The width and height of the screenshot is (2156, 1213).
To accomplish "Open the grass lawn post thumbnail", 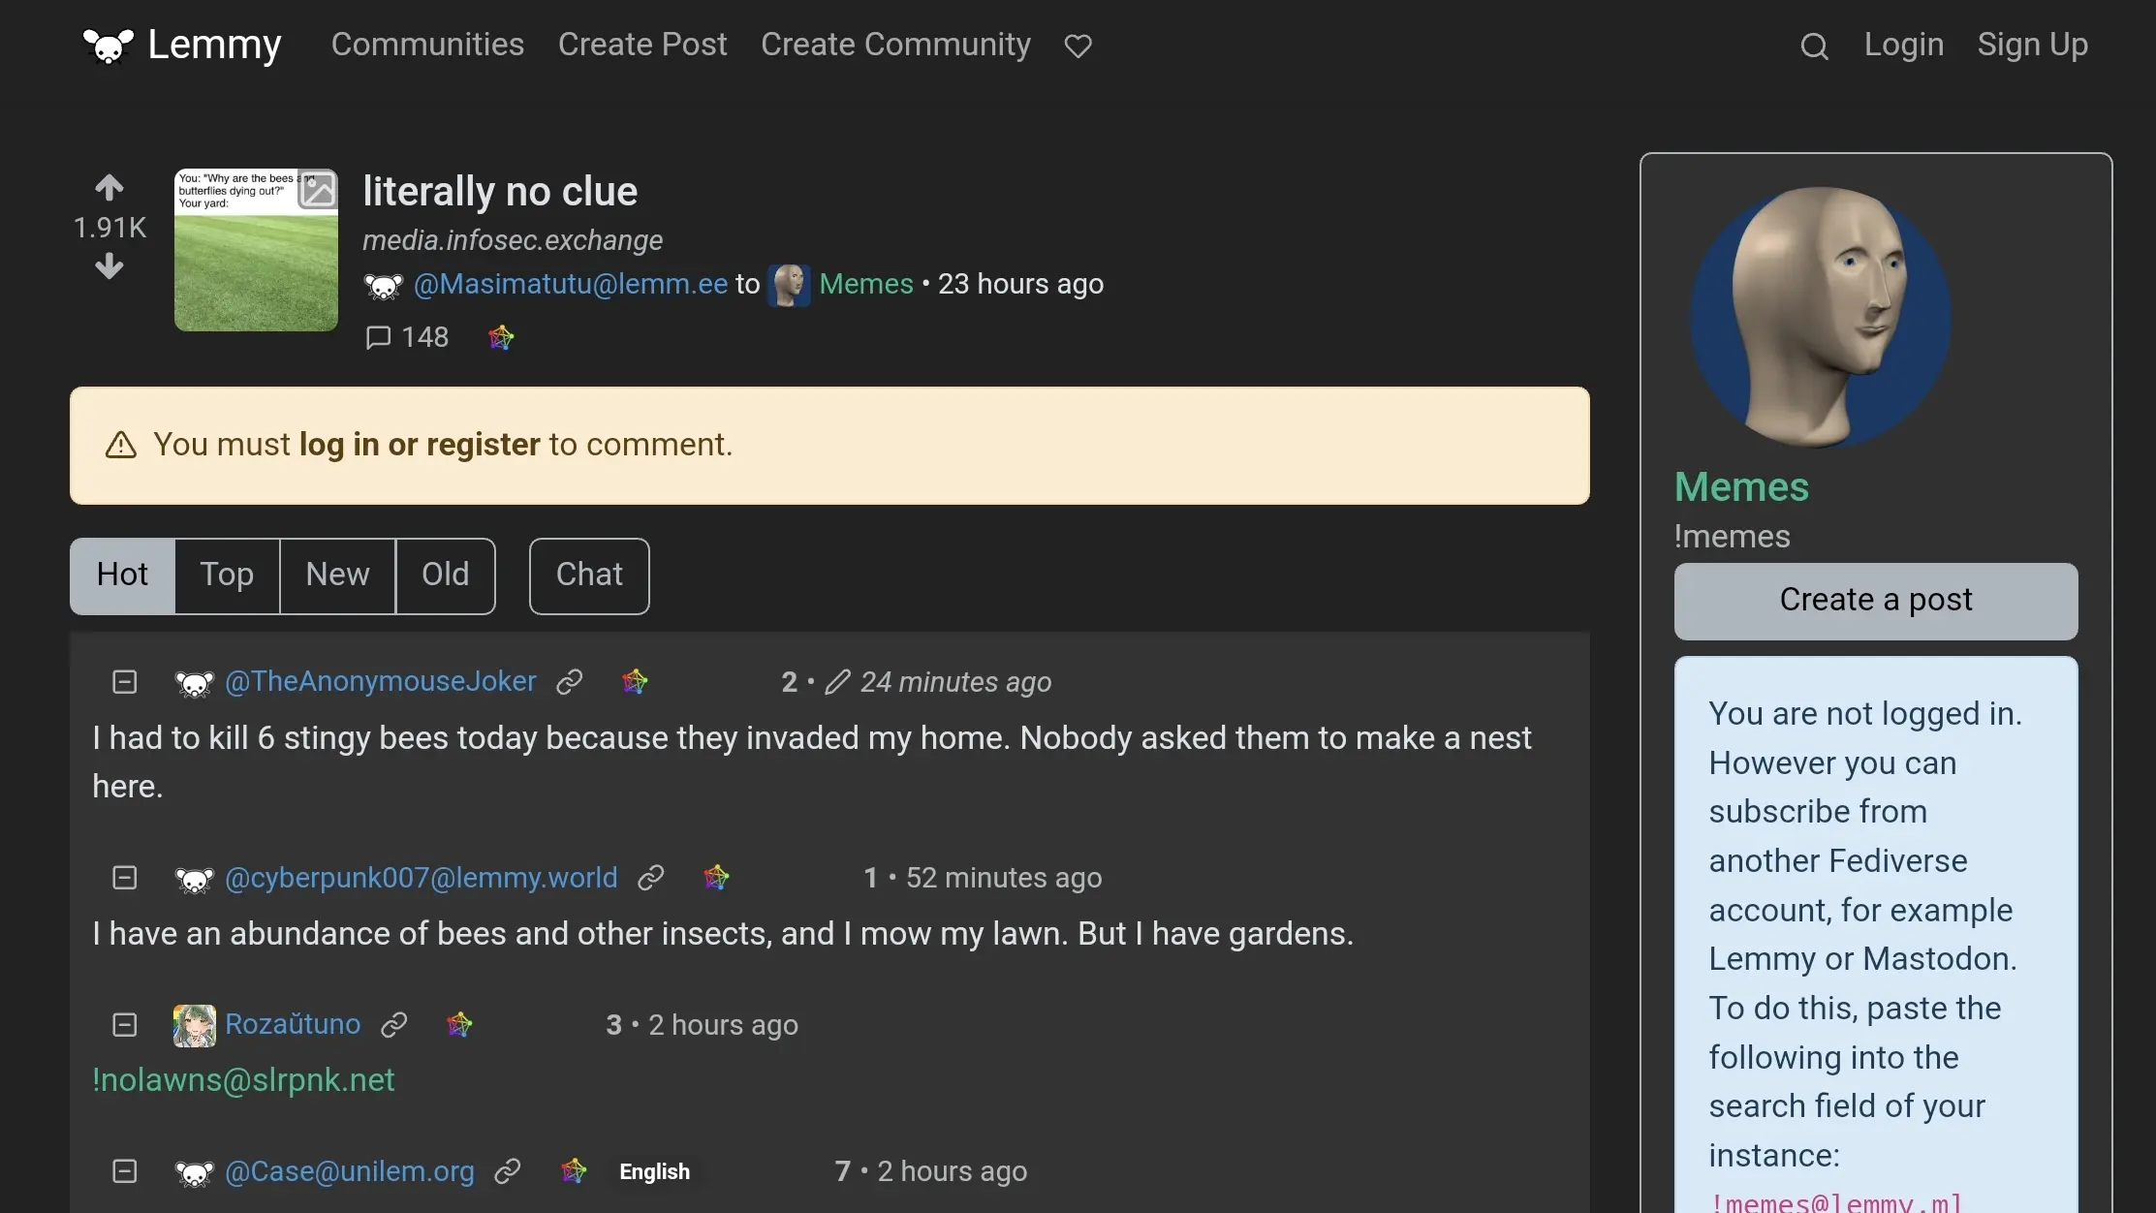I will coord(256,250).
